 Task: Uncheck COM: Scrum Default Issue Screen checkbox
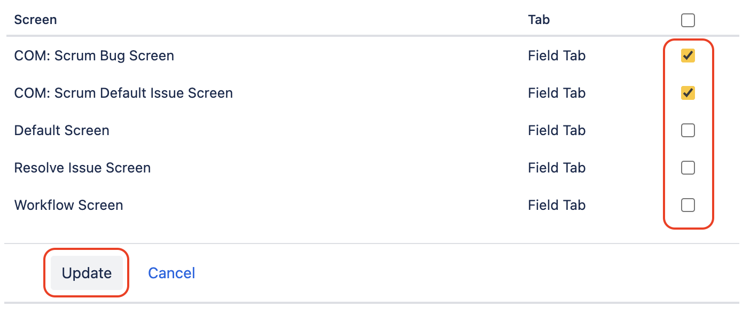pyautogui.click(x=688, y=93)
